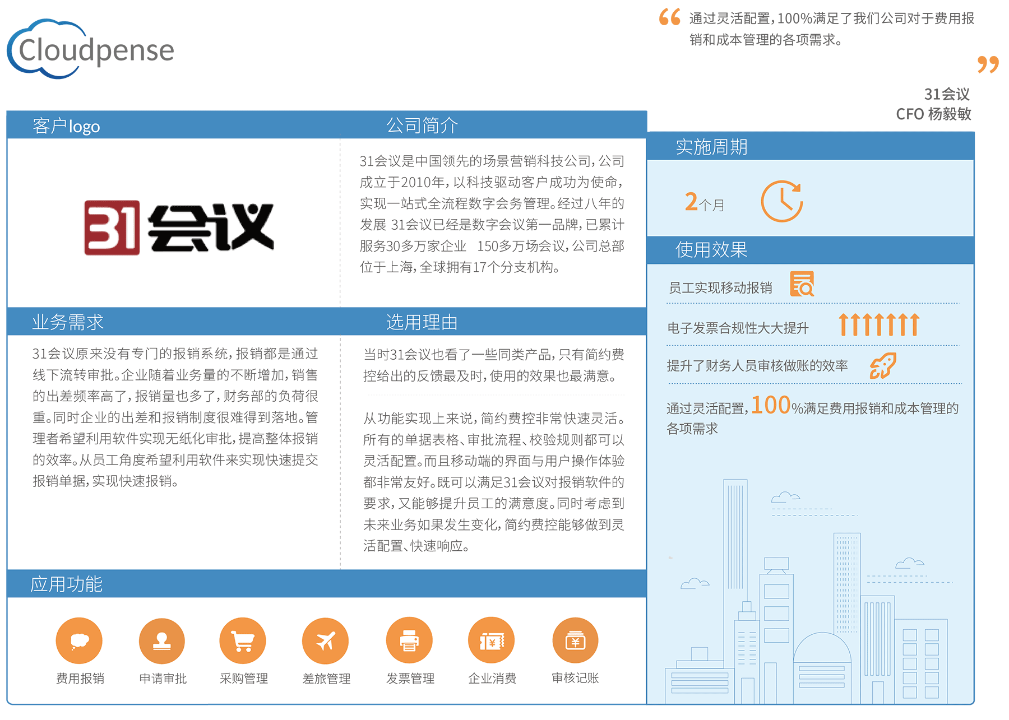Screen dimensions: 1009x720
Task: Click the 从功能实现上来说 paragraph line
Action: 493,419
